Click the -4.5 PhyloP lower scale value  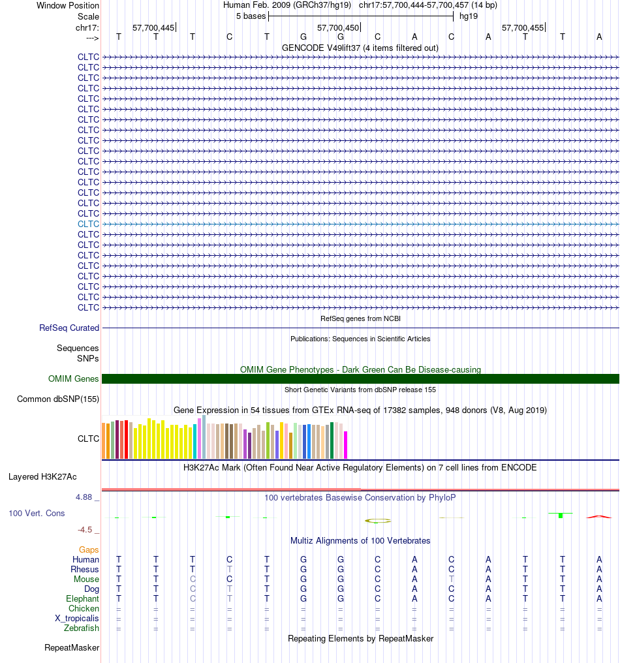(x=85, y=529)
